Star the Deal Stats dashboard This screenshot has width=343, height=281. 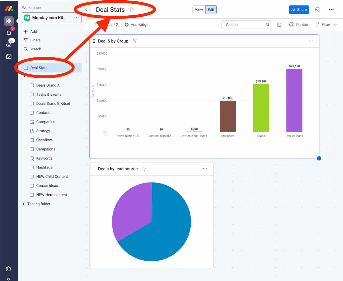tap(132, 9)
